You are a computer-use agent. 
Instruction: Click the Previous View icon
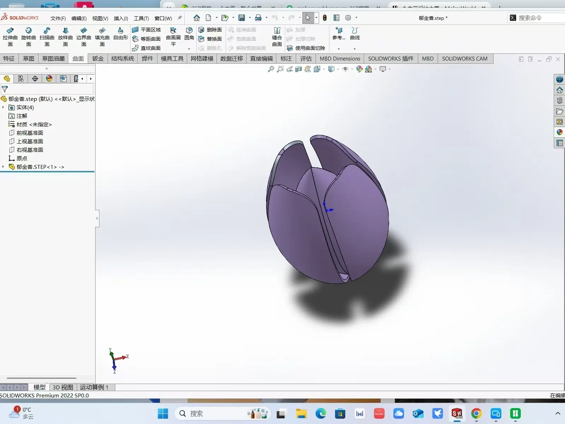pyautogui.click(x=289, y=69)
